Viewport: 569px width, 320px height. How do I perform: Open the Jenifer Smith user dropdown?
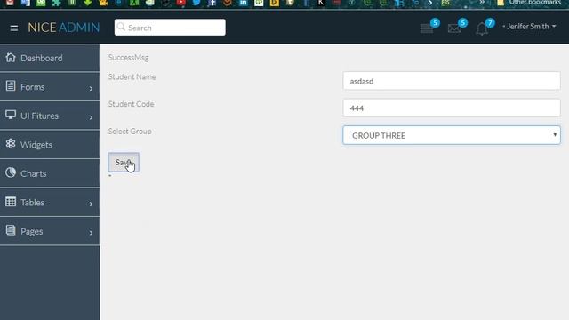click(x=530, y=27)
